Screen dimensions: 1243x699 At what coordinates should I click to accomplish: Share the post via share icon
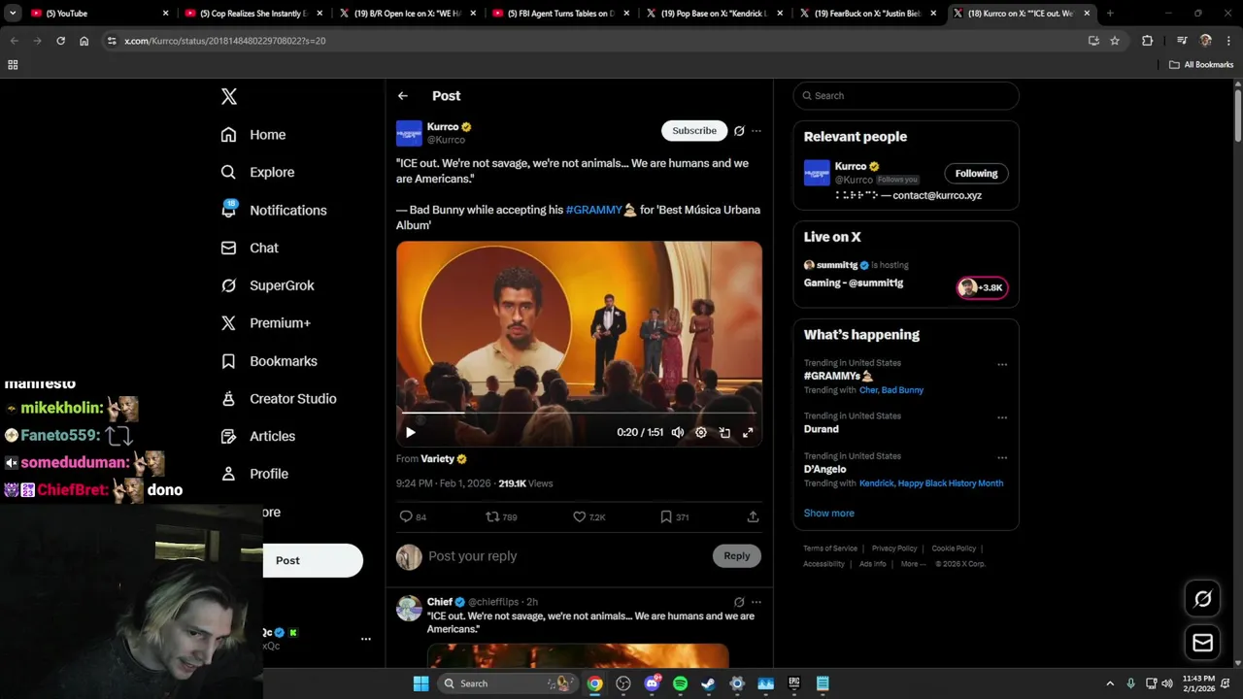(x=753, y=516)
